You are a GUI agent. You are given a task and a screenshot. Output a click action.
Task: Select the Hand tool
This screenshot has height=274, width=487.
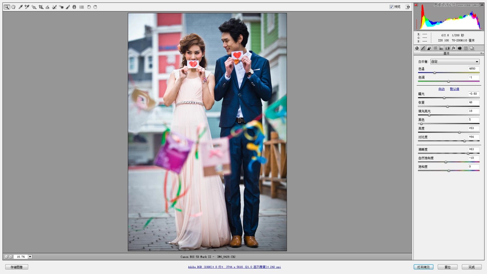(x=13, y=6)
